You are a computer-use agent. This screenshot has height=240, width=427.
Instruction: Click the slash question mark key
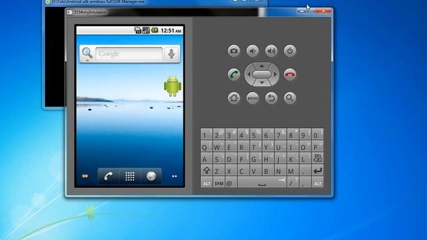click(x=293, y=182)
